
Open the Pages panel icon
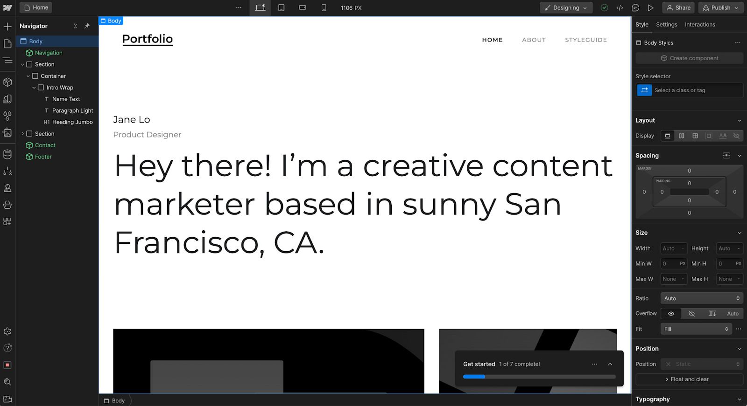click(x=7, y=44)
